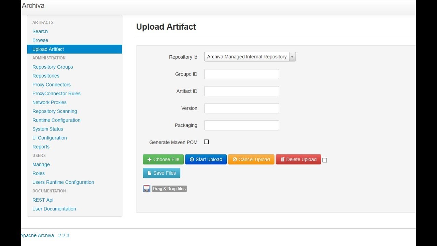Open the Repositories page
Image resolution: width=437 pixels, height=246 pixels.
(46, 76)
